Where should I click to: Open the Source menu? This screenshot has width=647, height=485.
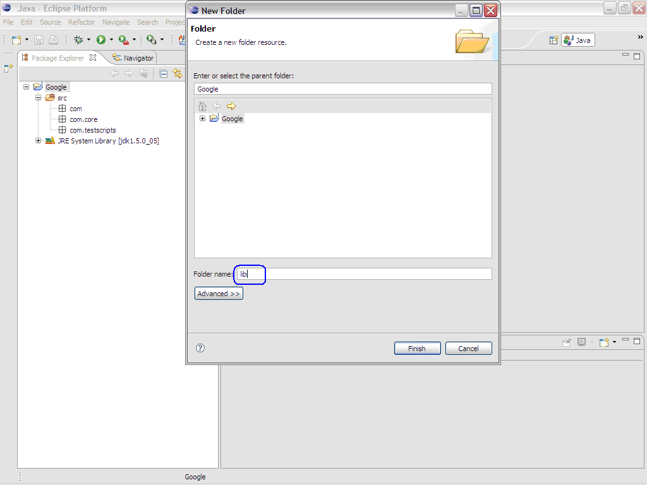(x=51, y=22)
